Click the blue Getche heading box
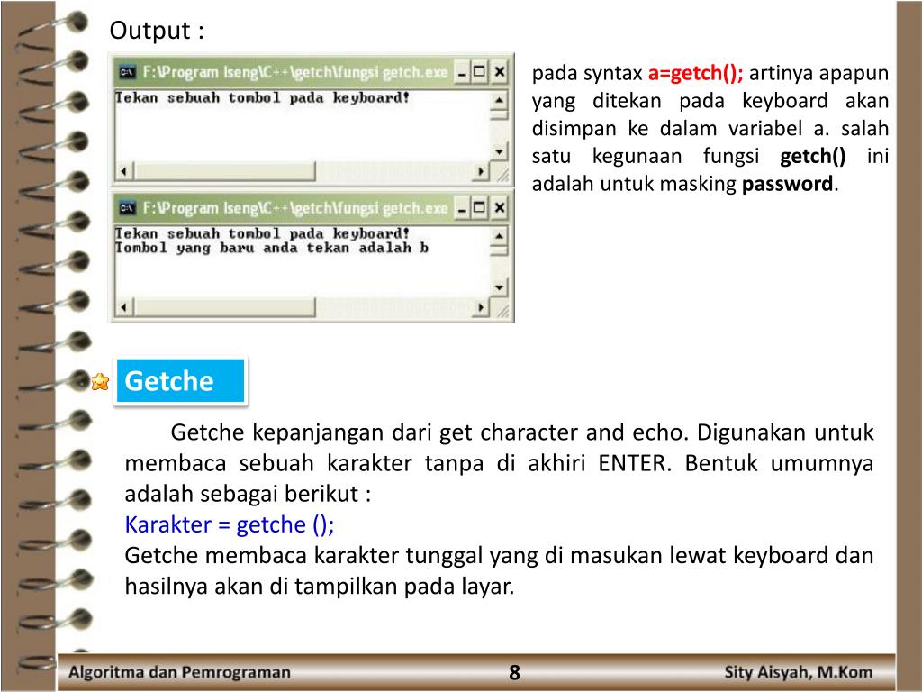The height and width of the screenshot is (692, 922). point(180,381)
